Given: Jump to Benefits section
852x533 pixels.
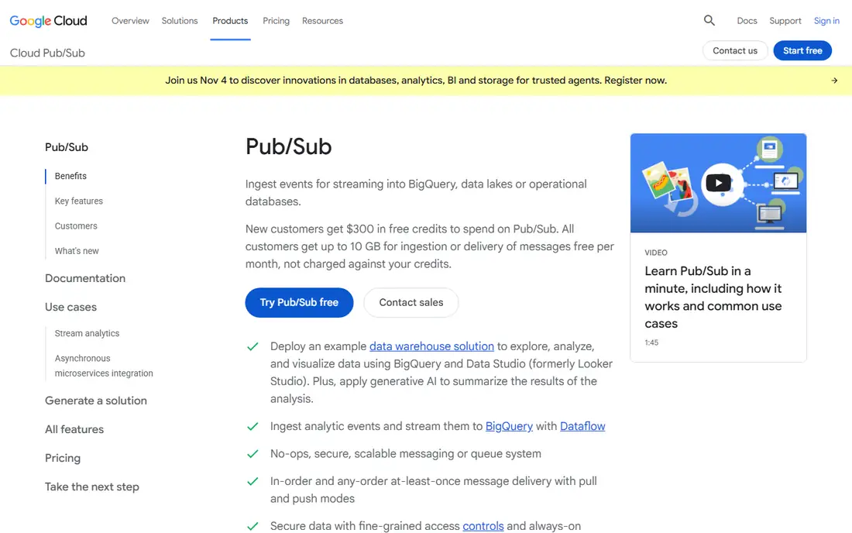Looking at the screenshot, I should coord(70,176).
